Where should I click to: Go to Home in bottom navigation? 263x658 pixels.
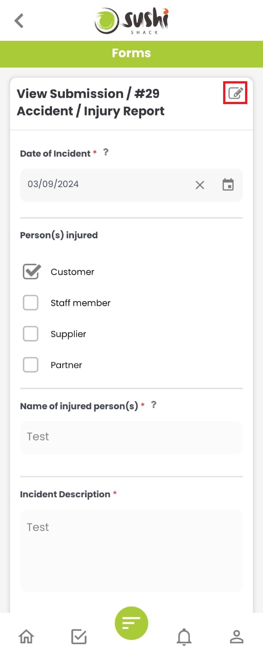[26, 636]
